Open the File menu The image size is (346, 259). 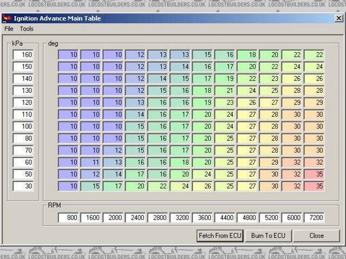(x=8, y=29)
